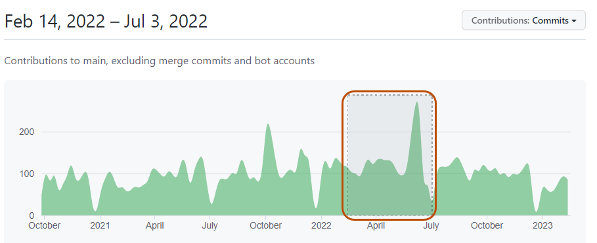
Task: Click the 'Contributions to main' description text
Action: tap(159, 61)
